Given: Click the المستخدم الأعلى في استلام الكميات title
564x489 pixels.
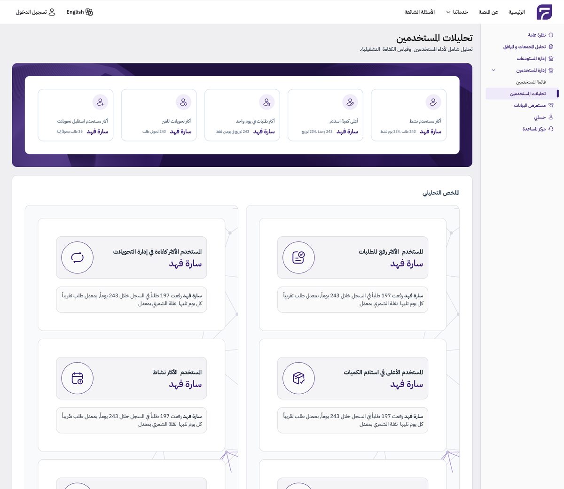Looking at the screenshot, I should [384, 373].
